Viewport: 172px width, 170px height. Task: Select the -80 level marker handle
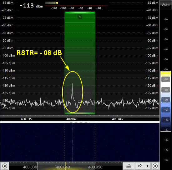[166, 90]
